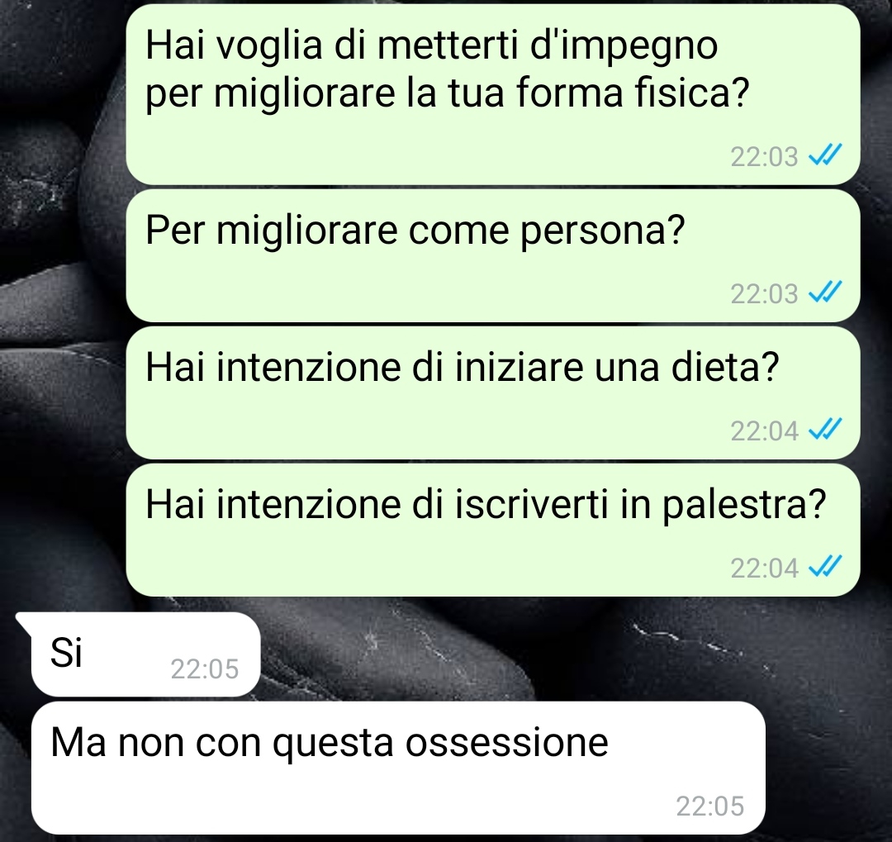The image size is (892, 842).
Task: Tap the 22:05 timestamp under 'ossessione'
Action: point(710,806)
